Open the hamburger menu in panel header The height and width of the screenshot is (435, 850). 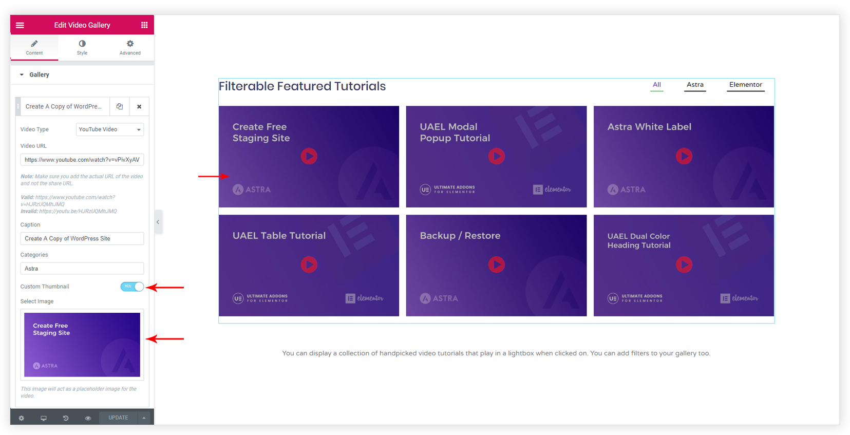point(20,25)
